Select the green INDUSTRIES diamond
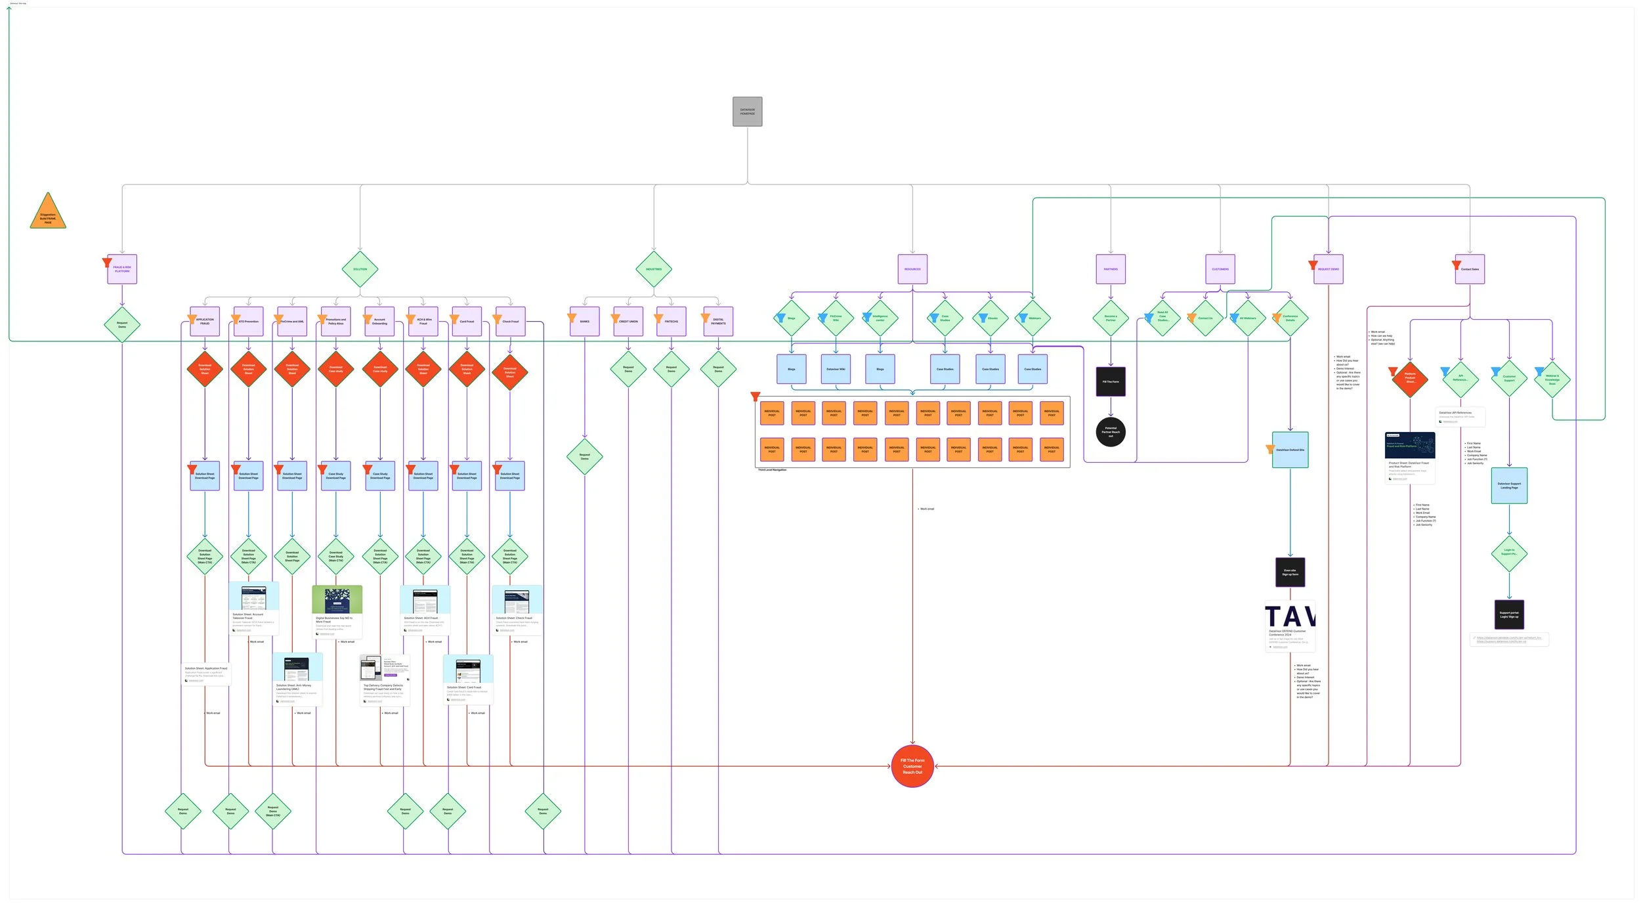This screenshot has height=906, width=1641. pos(654,269)
